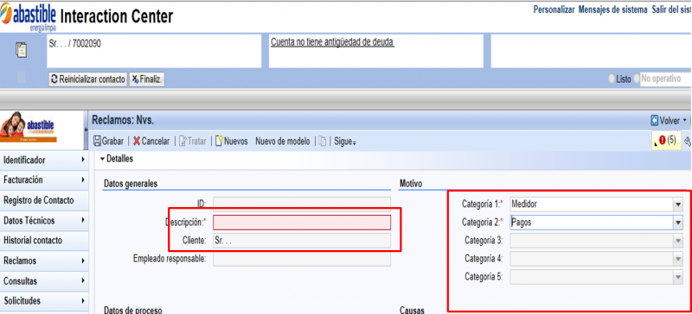This screenshot has height=314, width=692.
Task: Click the Descripción input field
Action: tap(302, 223)
